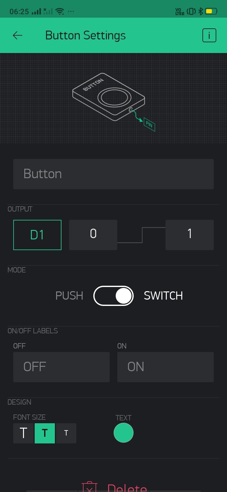Choose the small font size T
Screen dimensions: 227x492
66,433
